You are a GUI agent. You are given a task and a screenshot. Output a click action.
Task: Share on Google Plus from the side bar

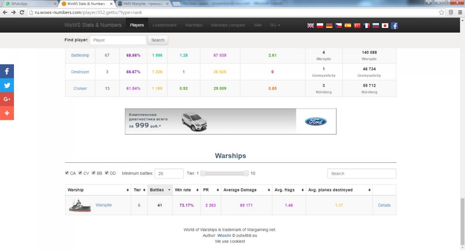click(x=7, y=99)
